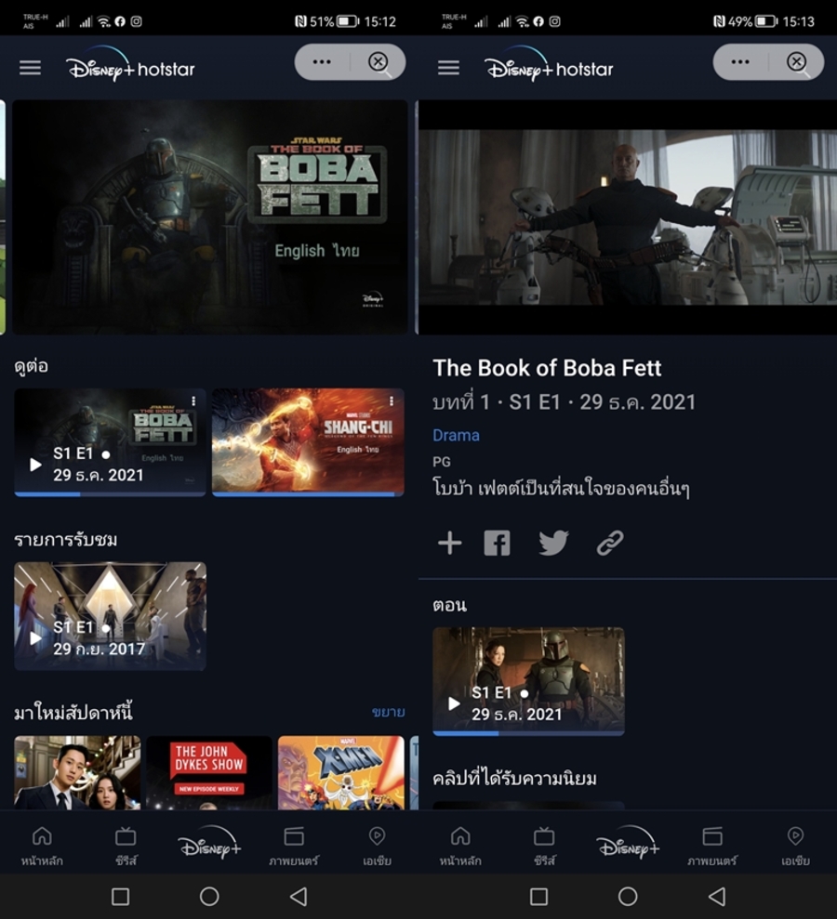Open the Drama genre link
Screen dimensions: 837x919
[x=456, y=435]
